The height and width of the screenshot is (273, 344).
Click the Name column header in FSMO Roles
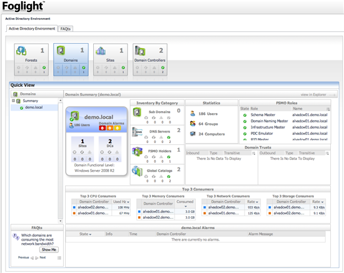pyautogui.click(x=298, y=109)
